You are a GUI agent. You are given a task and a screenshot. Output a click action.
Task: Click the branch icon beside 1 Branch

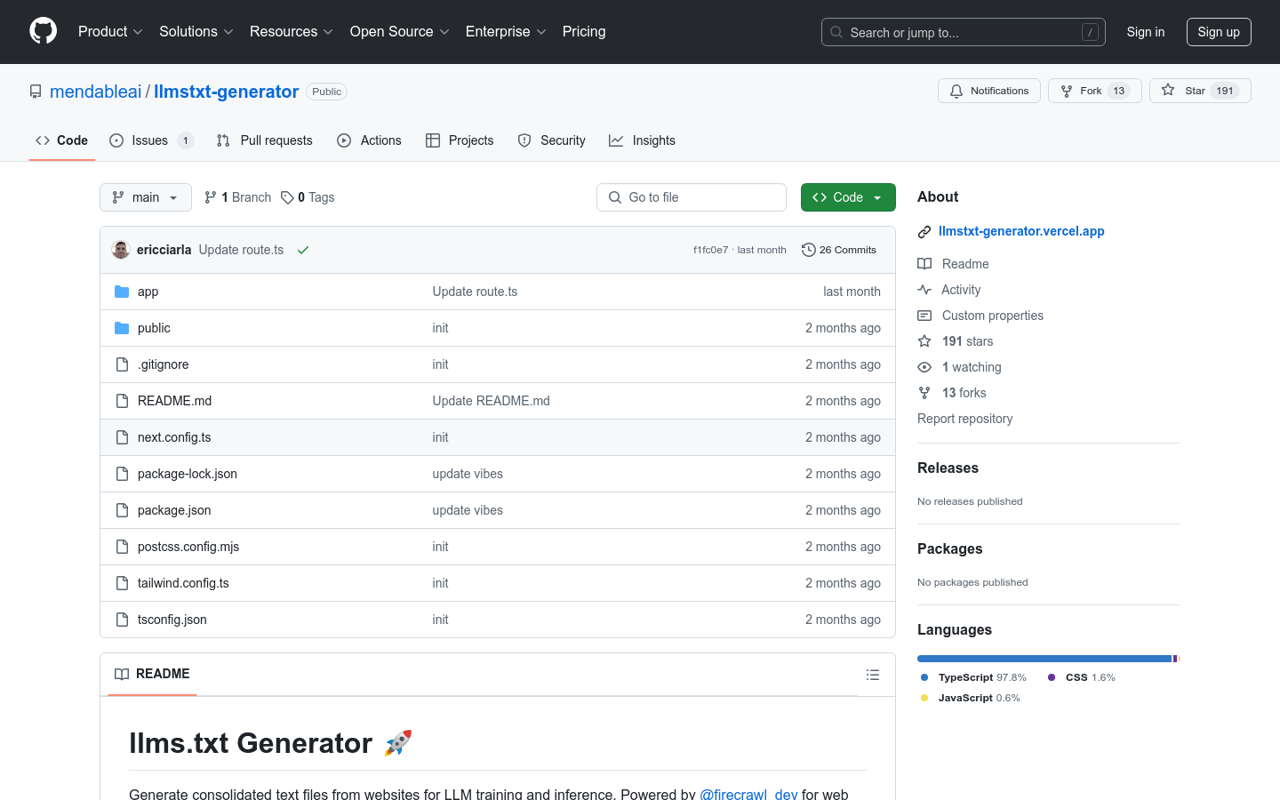[211, 197]
